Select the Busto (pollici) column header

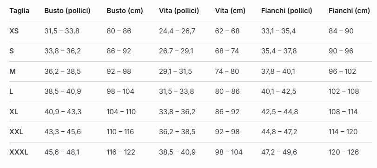coord(67,11)
